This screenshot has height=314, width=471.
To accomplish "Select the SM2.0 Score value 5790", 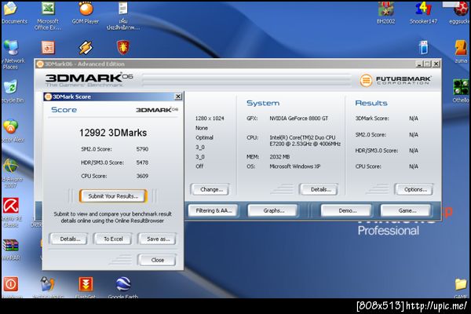I will (x=142, y=149).
